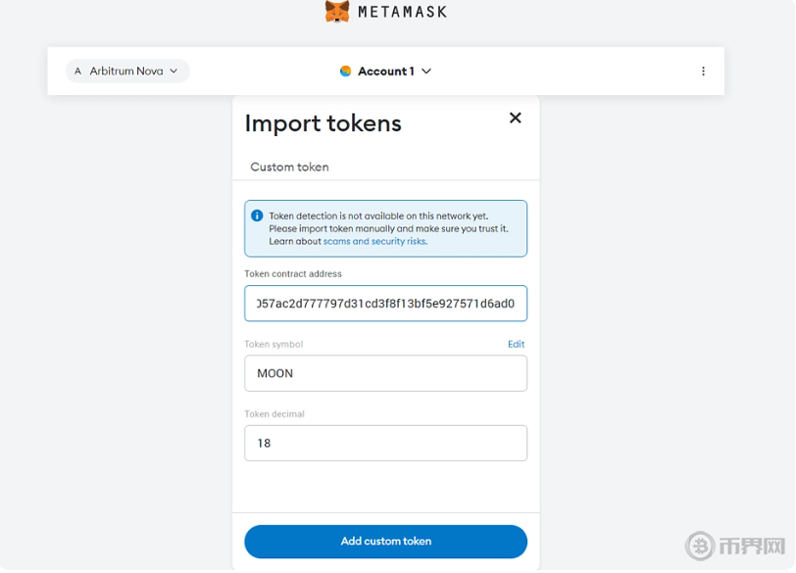Screen dimensions: 796x573
Task: Click the MetaMask fox logo
Action: point(337,11)
